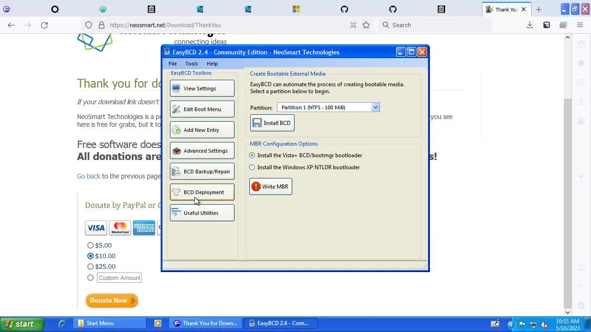Screen dimensions: 591x332
Task: Switch to the Microsoft logo tab
Action: (x=296, y=9)
